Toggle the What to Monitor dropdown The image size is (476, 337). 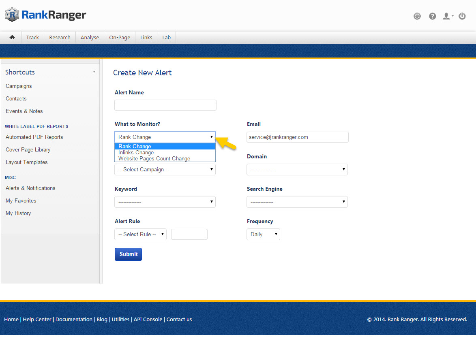(165, 137)
